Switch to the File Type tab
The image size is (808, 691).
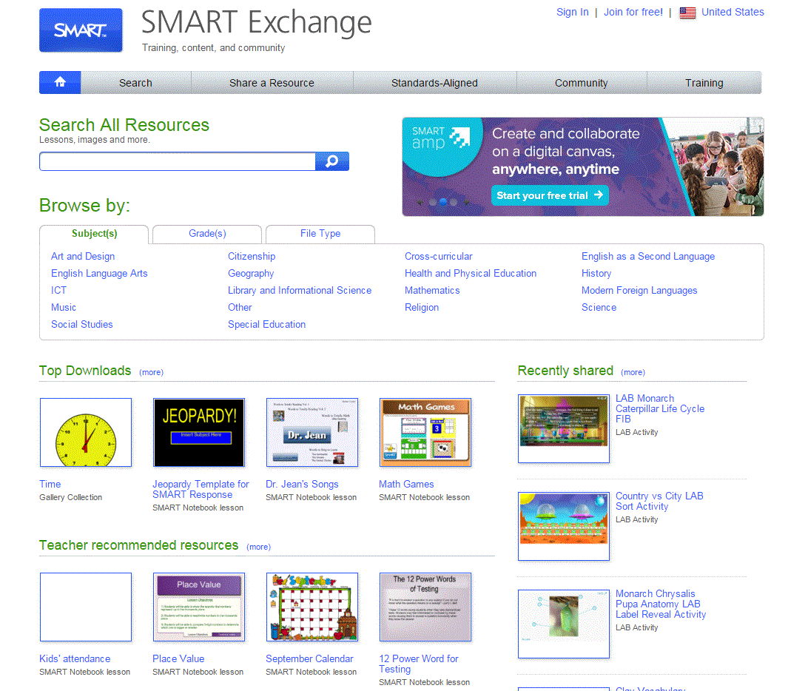point(320,234)
